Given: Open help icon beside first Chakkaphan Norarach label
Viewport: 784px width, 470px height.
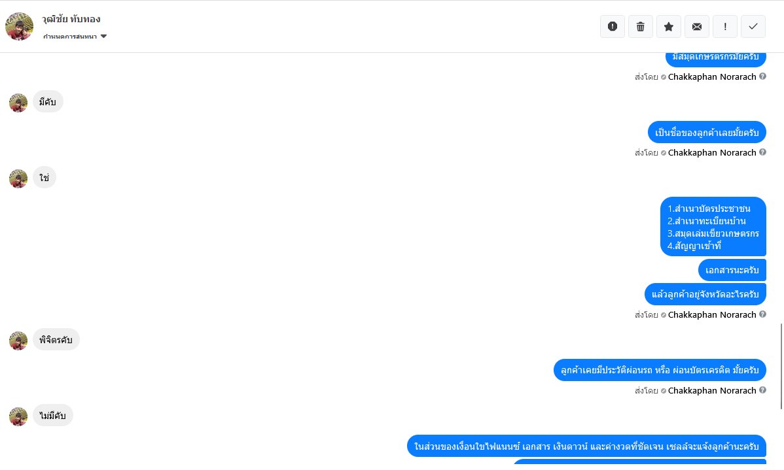Looking at the screenshot, I should point(762,76).
